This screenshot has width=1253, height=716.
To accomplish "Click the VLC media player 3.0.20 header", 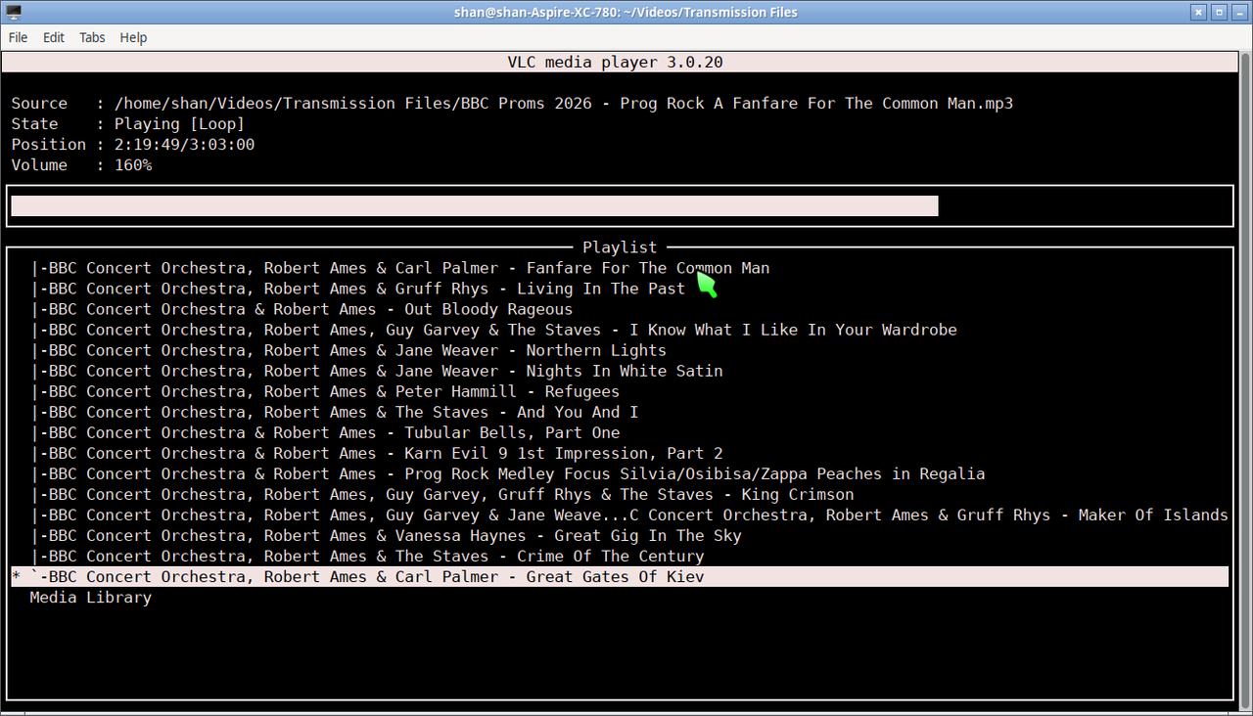I will pos(615,63).
